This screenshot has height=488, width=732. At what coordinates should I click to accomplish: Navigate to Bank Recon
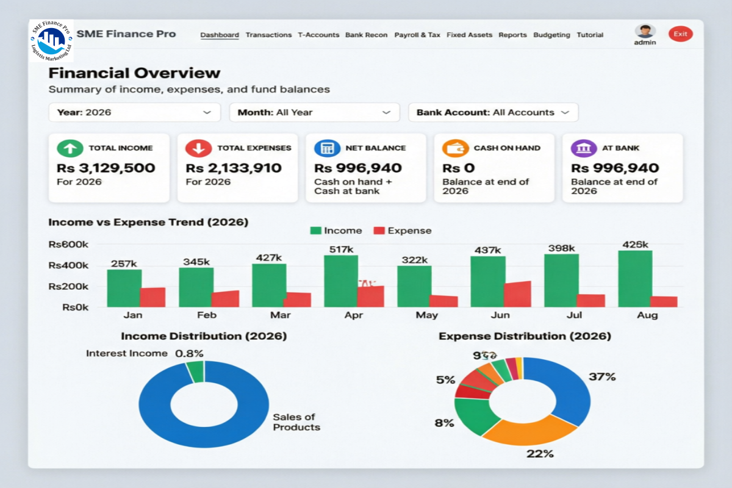(366, 35)
